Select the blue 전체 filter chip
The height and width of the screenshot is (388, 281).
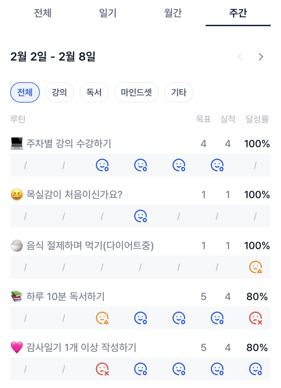[x=25, y=92]
